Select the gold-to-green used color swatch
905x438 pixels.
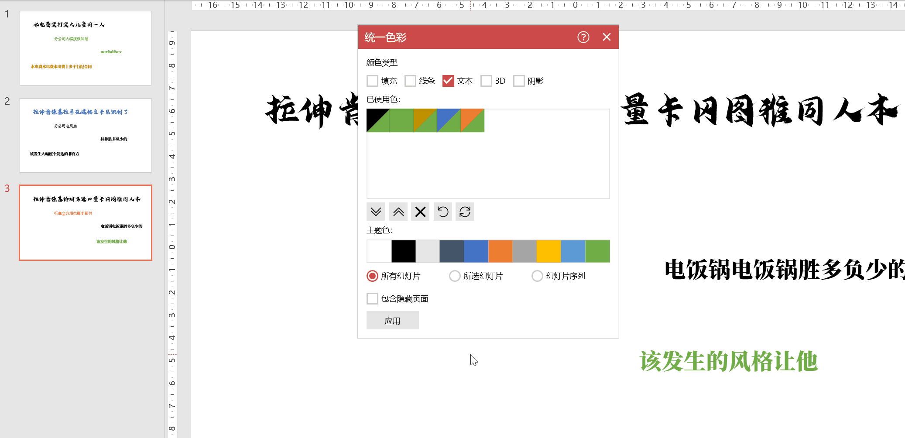[x=425, y=120]
